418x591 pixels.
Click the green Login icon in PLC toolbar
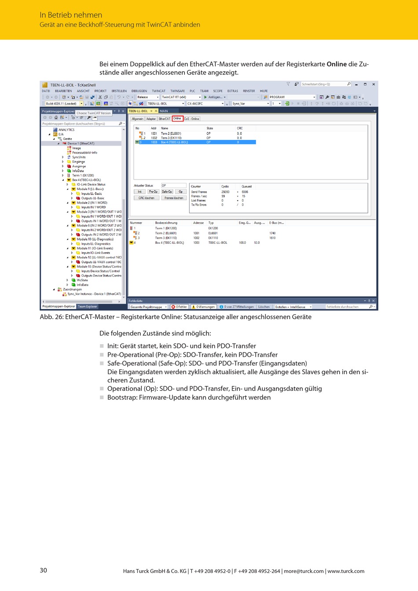pyautogui.click(x=287, y=103)
